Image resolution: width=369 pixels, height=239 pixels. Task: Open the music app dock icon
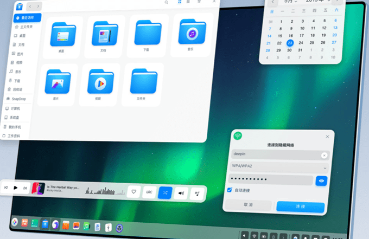pyautogui.click(x=87, y=226)
